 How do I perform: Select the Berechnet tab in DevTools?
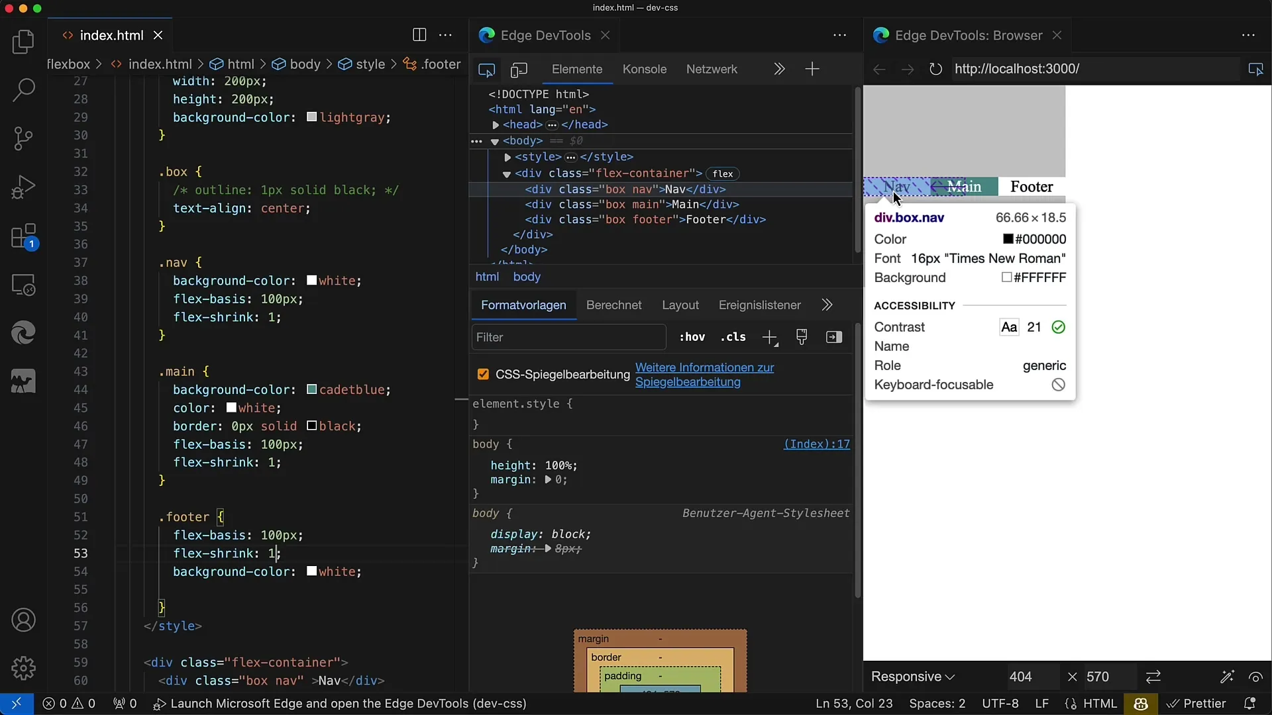[x=614, y=305]
